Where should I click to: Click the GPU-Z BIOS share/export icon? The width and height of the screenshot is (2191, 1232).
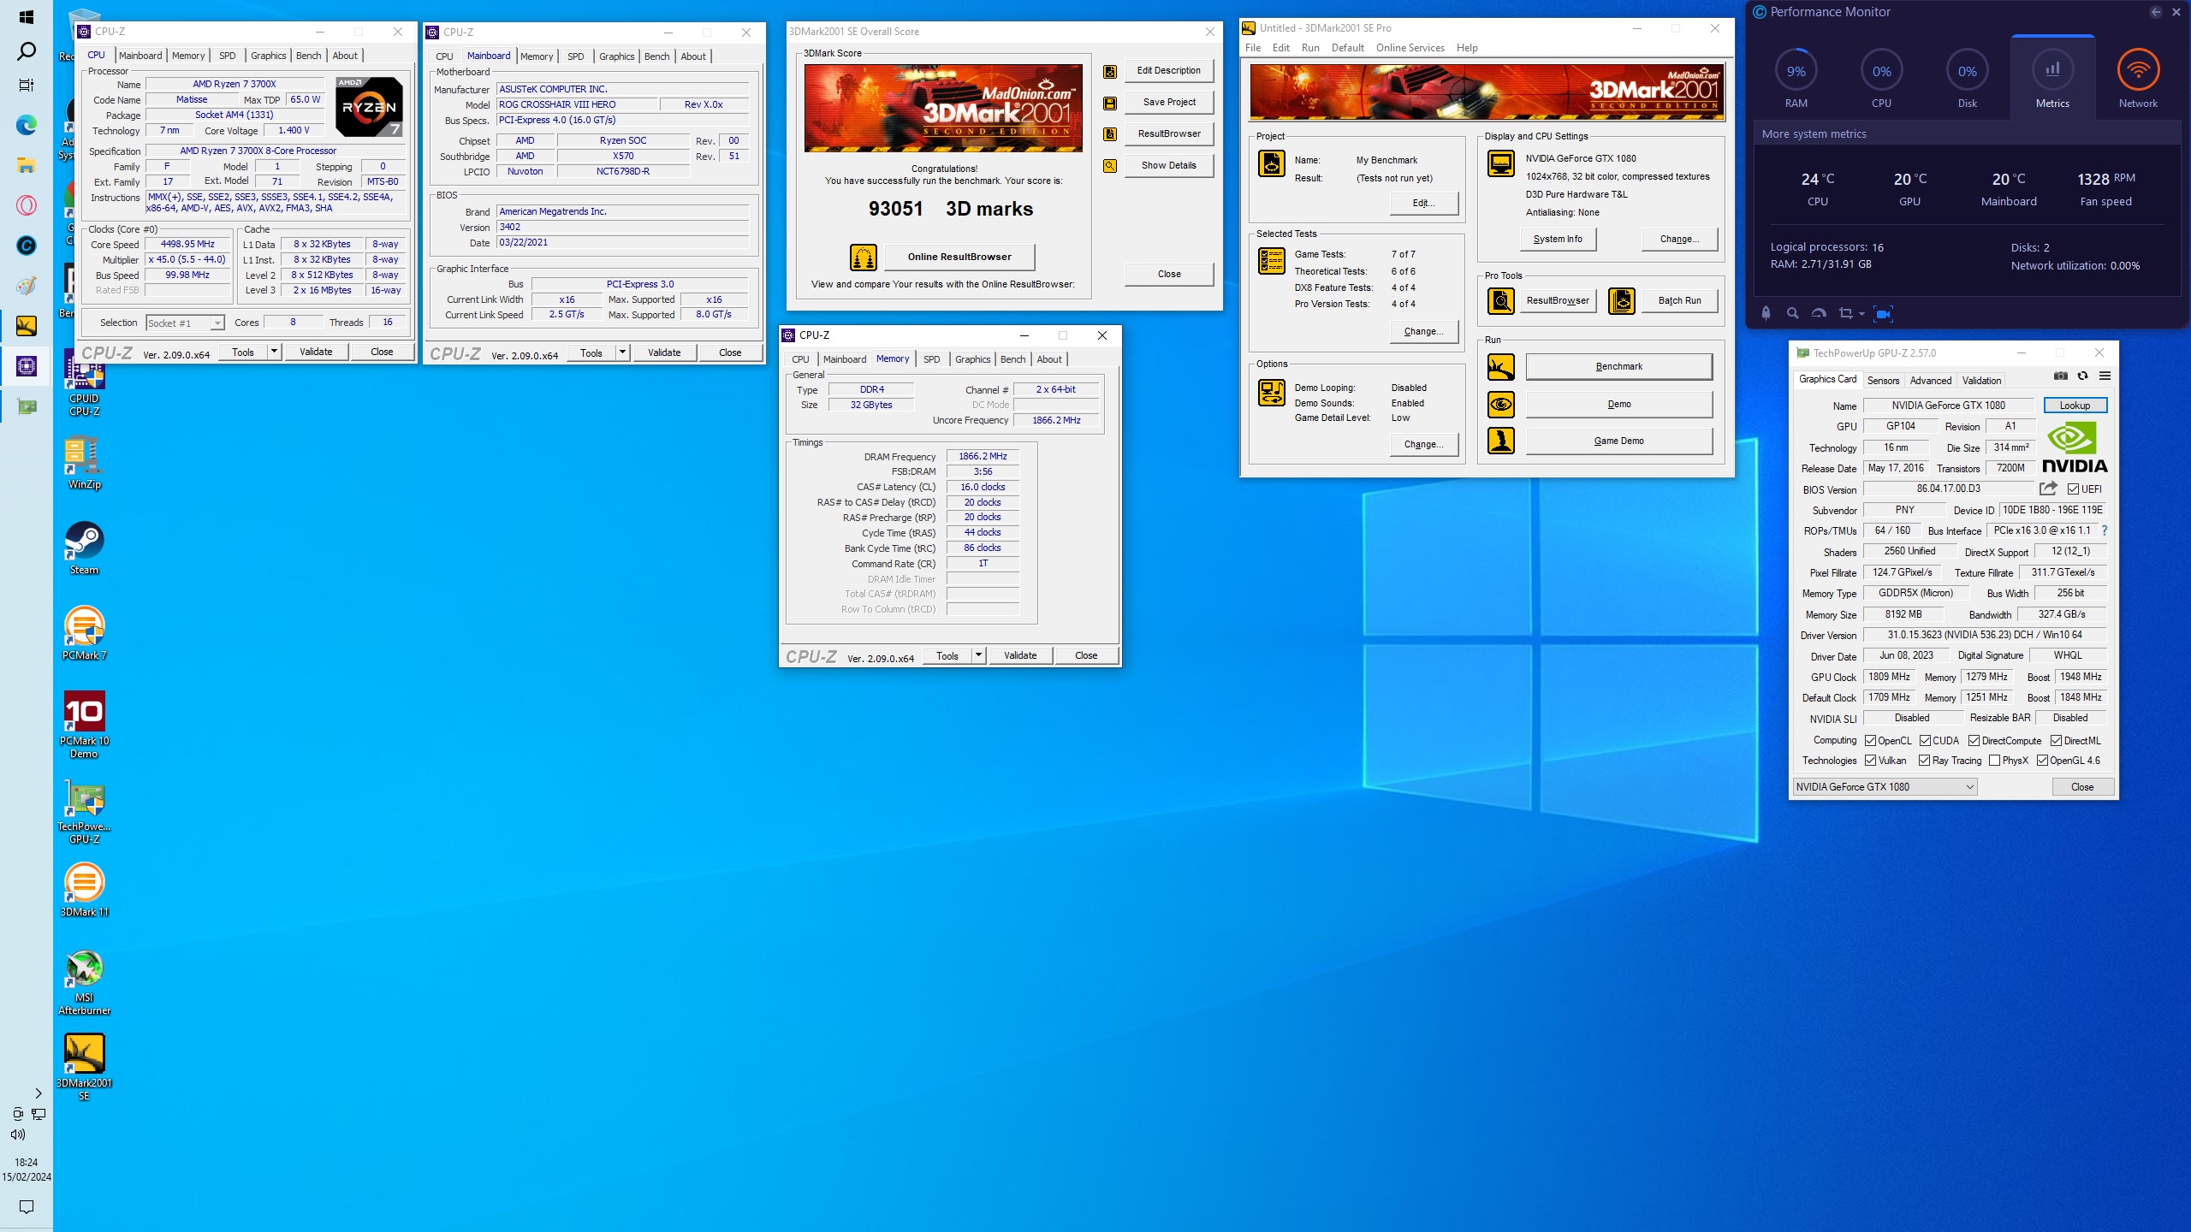2048,489
